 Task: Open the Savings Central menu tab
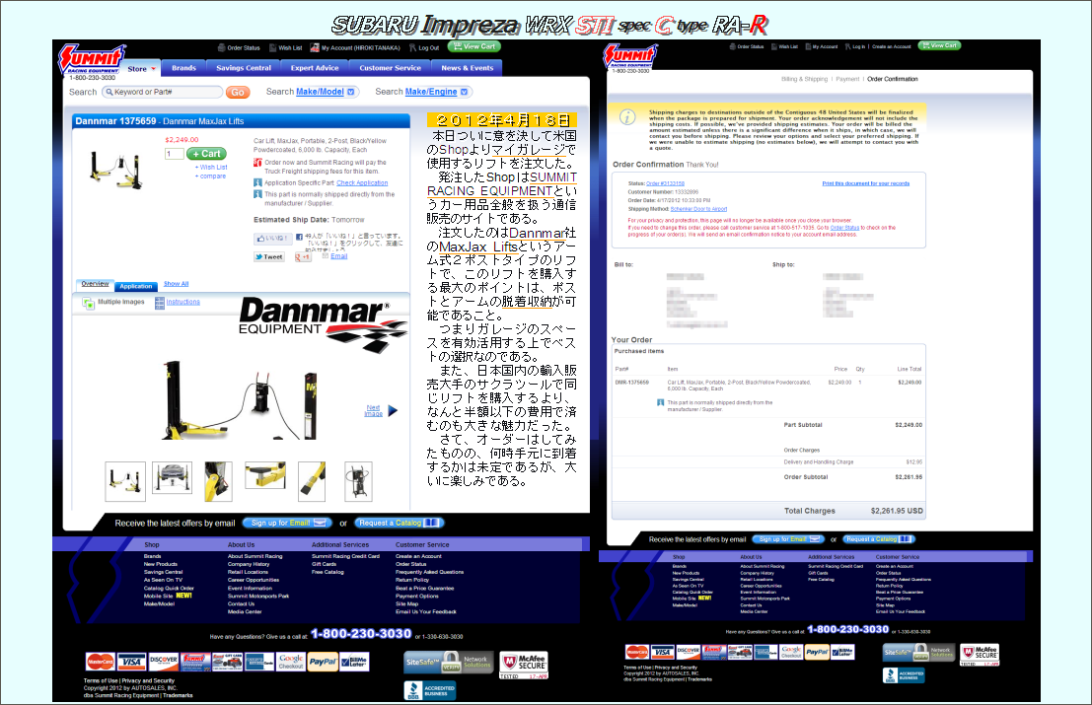[x=244, y=68]
